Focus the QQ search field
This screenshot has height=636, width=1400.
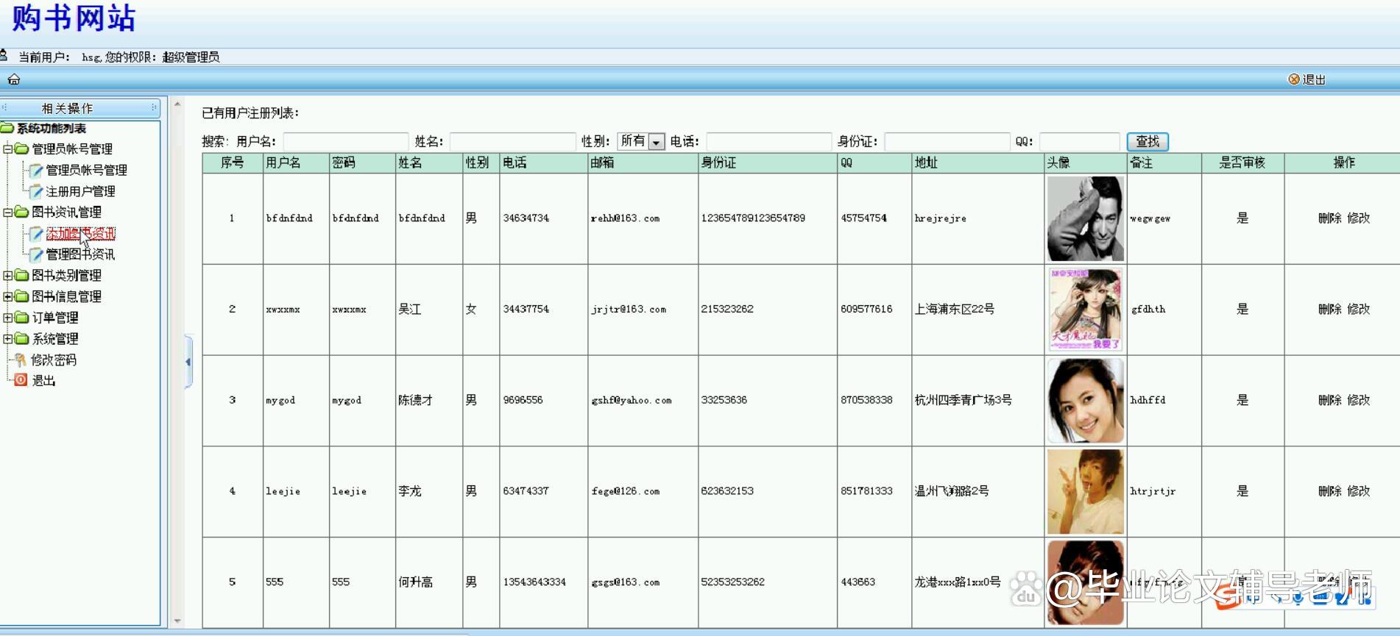1080,142
